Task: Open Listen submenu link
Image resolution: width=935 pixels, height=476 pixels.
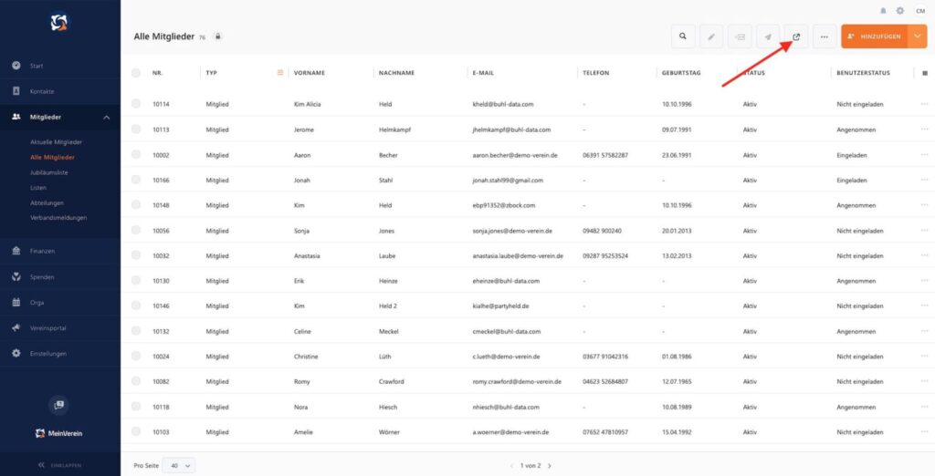Action: 38,188
